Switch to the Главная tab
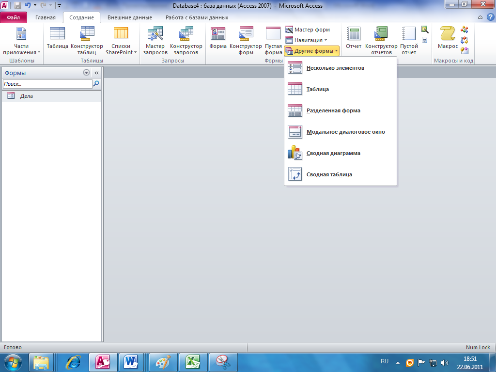Screen dimensions: 496x372 click(45, 17)
